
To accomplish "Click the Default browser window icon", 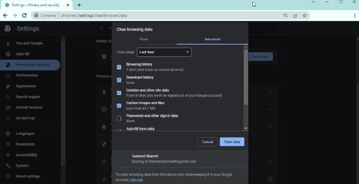I will click(8, 108).
